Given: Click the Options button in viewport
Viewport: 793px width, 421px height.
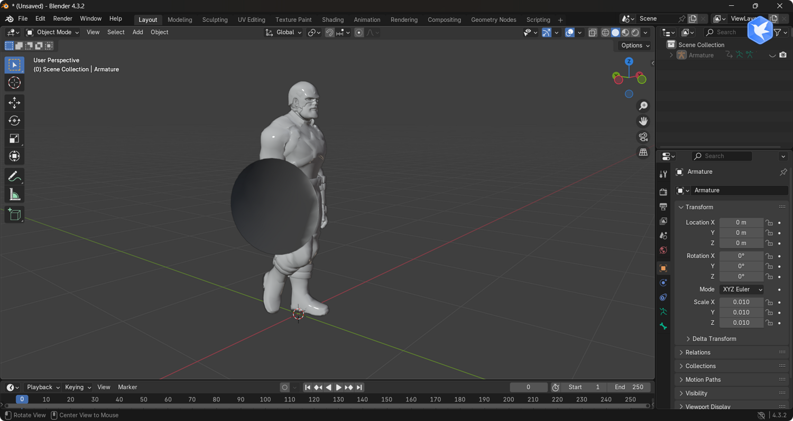Looking at the screenshot, I should tap(635, 45).
